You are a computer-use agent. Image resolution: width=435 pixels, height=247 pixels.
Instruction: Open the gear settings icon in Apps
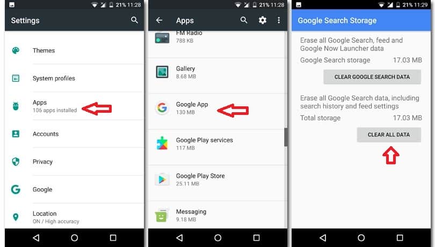(x=262, y=20)
